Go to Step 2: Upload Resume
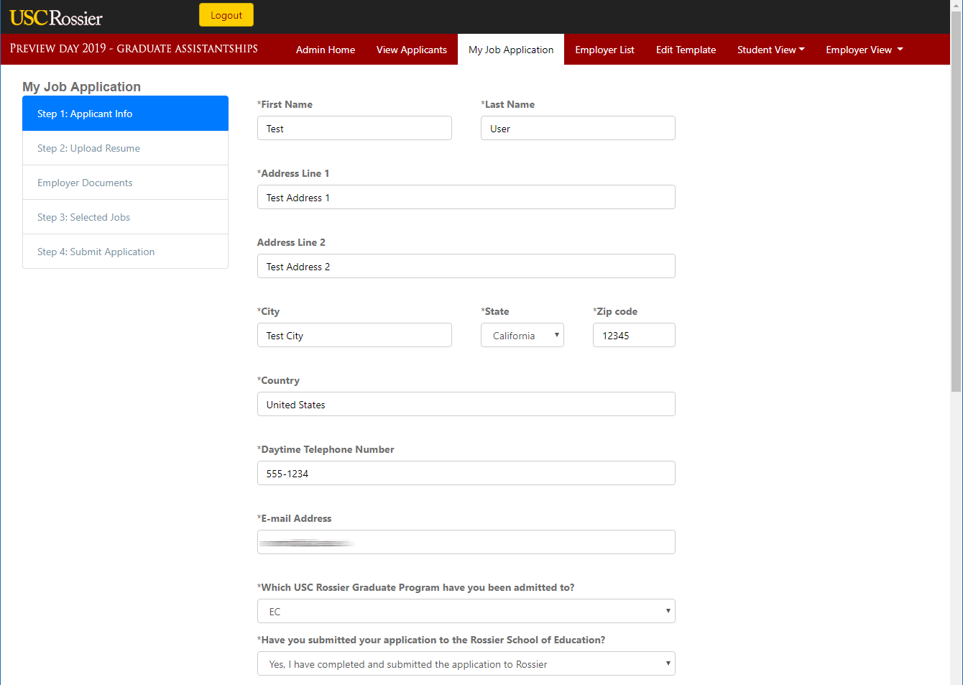The width and height of the screenshot is (963, 685). pyautogui.click(x=125, y=148)
